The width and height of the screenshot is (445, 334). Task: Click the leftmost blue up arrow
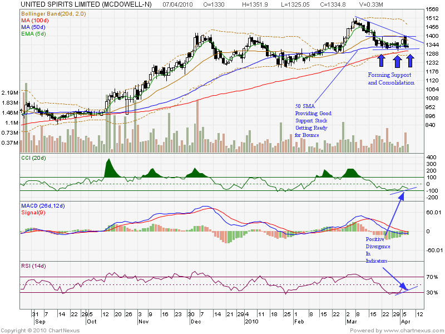pyautogui.click(x=381, y=60)
